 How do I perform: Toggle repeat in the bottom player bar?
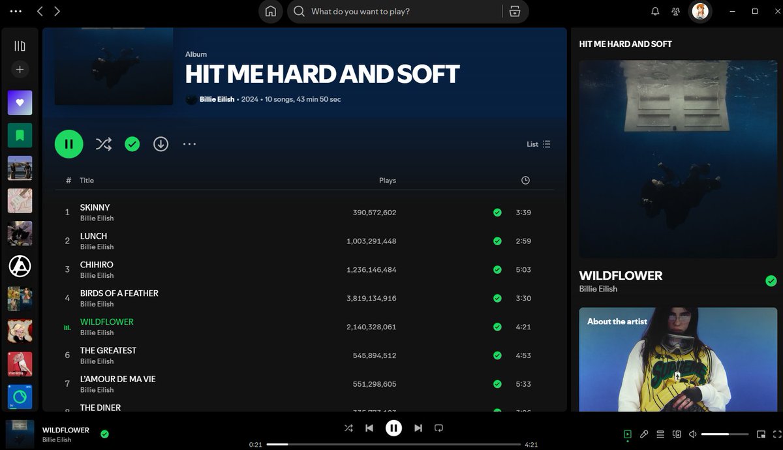point(439,428)
